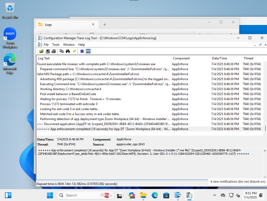Screen dimensions: 267x201
Task: Open the Help menu
Action: point(81,45)
